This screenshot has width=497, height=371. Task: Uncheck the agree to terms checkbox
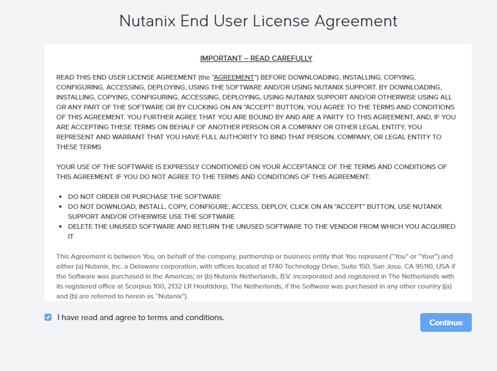(48, 317)
